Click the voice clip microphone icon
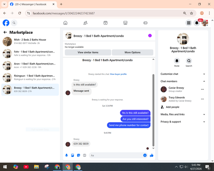Image resolution: width=214 pixels, height=171 pixels. [x=66, y=155]
